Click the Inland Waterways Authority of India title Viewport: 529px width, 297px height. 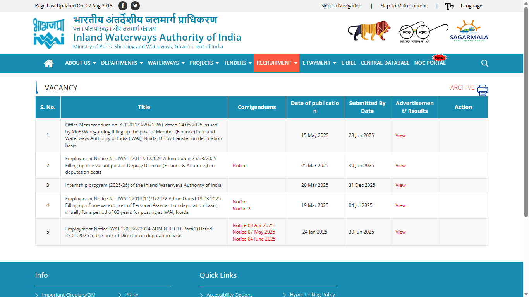(x=157, y=37)
